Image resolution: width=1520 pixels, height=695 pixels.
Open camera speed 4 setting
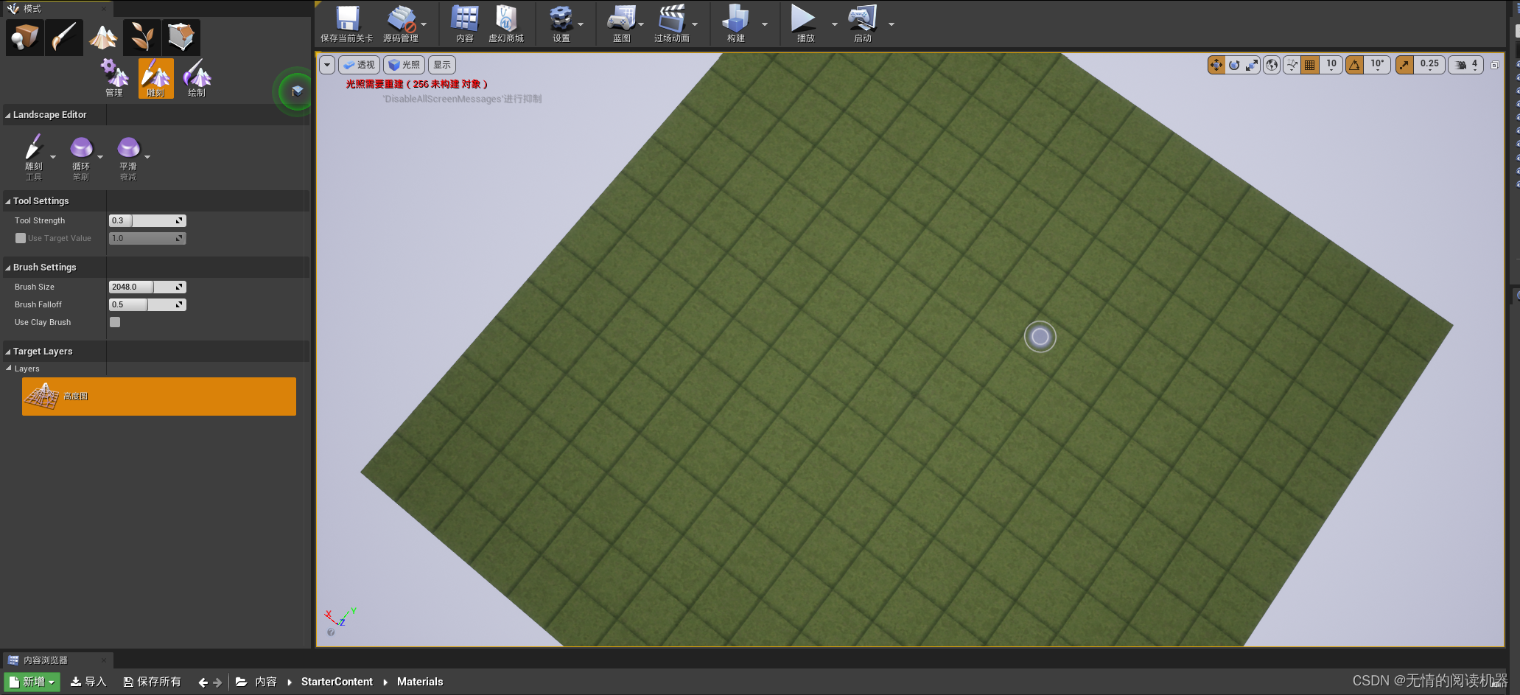point(1465,65)
